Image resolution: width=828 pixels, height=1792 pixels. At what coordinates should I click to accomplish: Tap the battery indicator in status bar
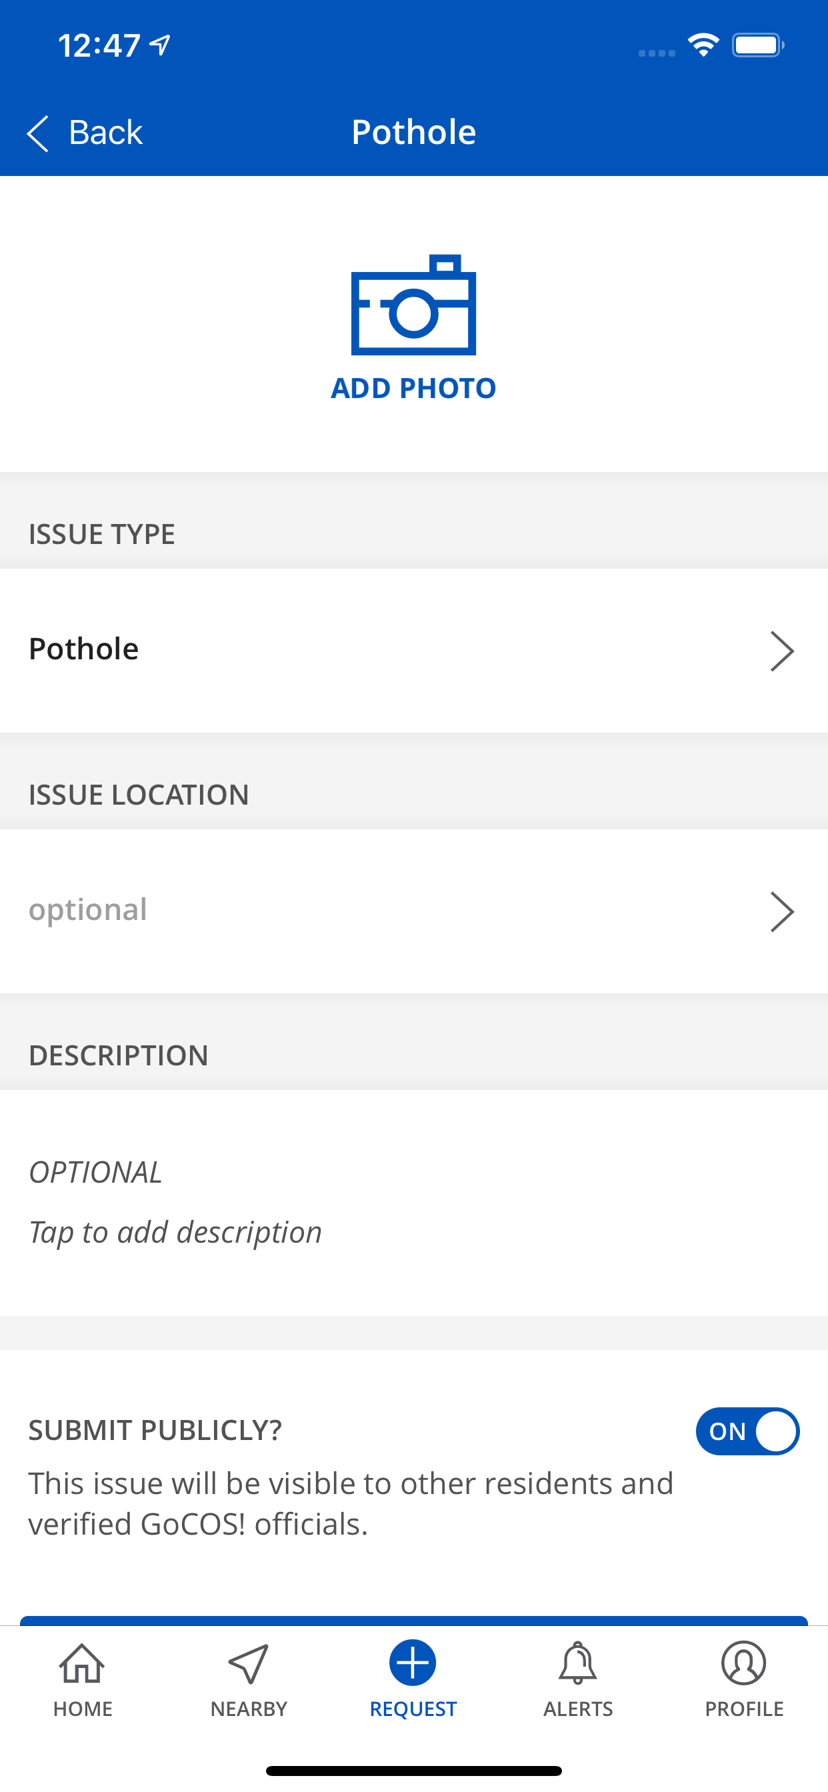pos(758,46)
